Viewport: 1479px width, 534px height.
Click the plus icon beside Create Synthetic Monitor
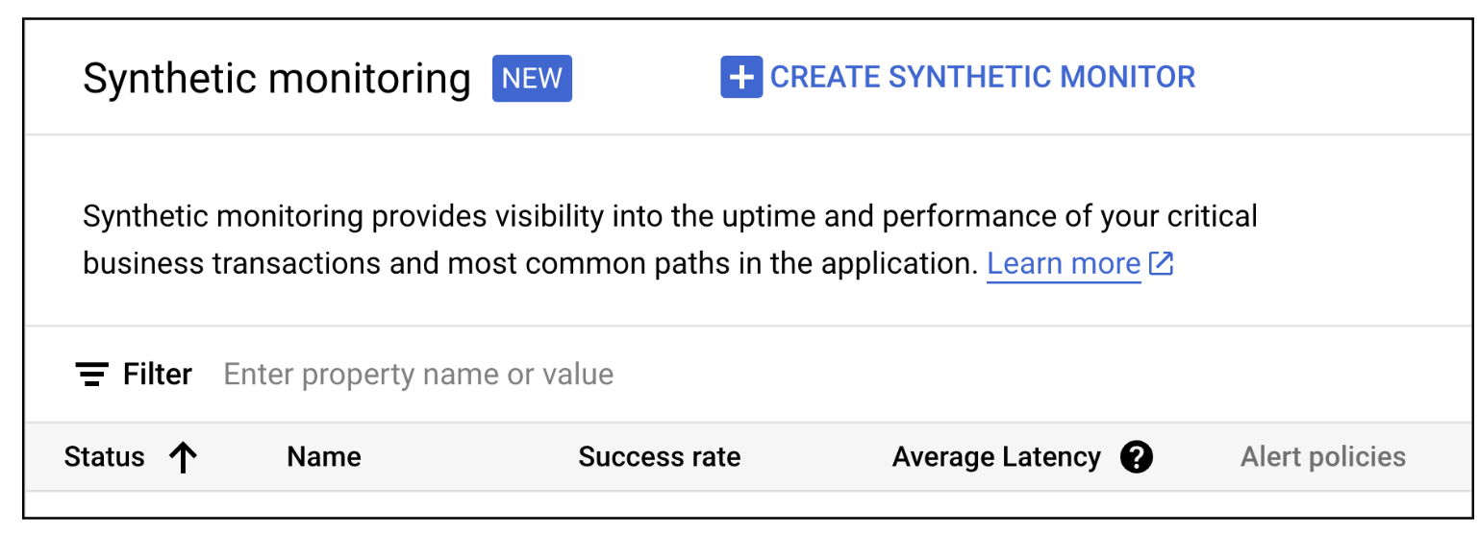740,78
